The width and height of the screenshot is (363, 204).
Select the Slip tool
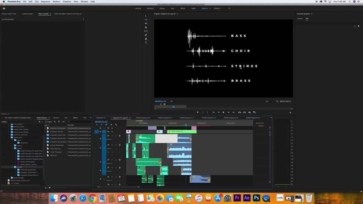click(146, 31)
